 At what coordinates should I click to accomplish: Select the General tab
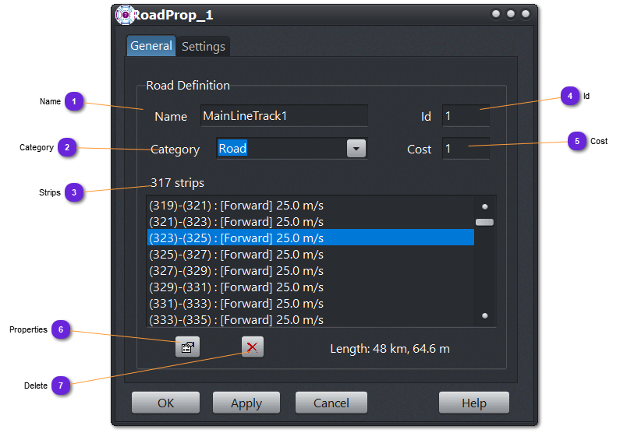tap(151, 46)
